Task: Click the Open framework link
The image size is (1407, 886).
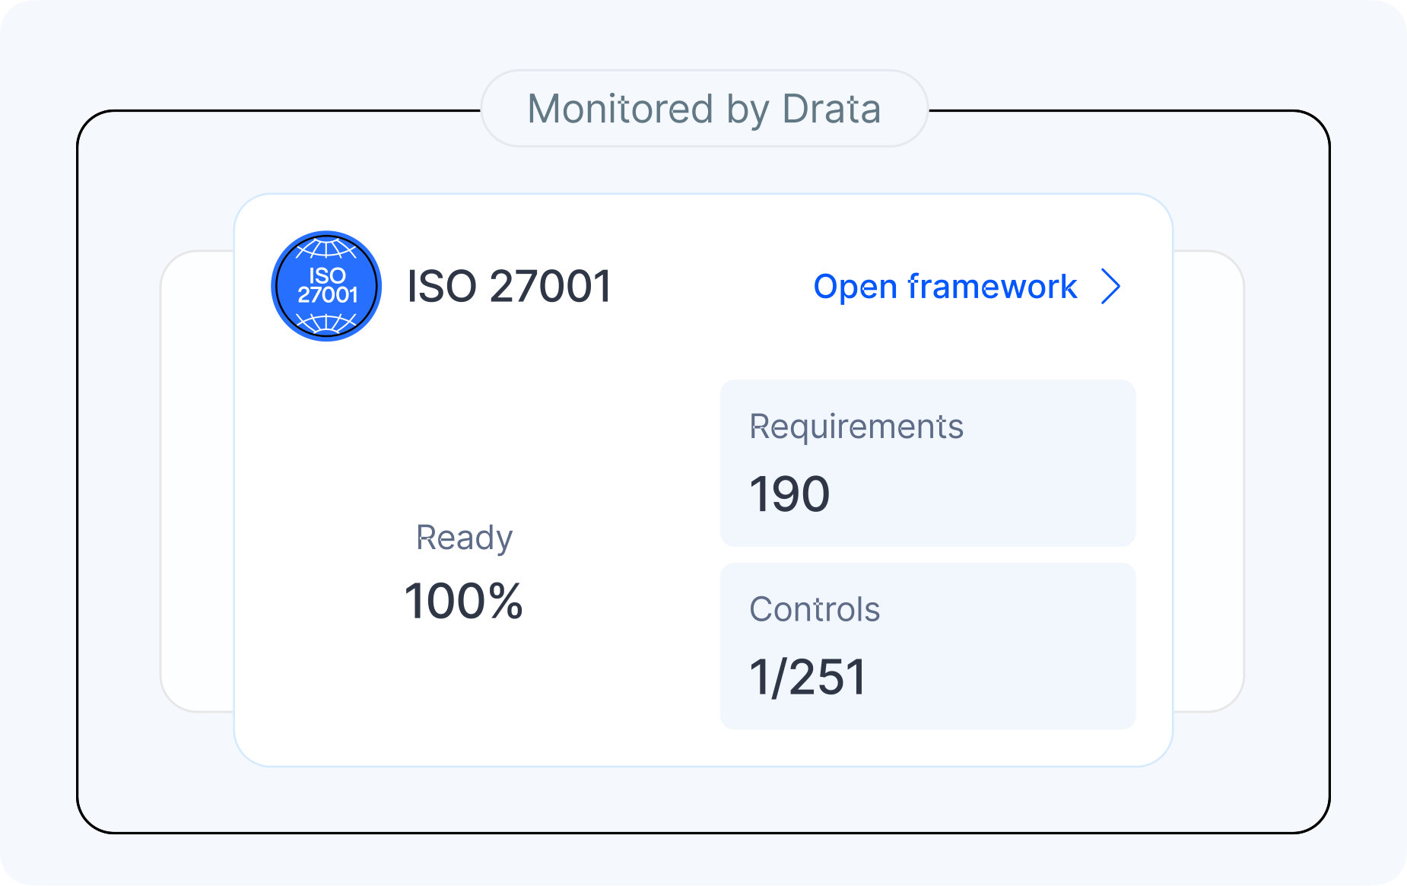Action: tap(945, 287)
